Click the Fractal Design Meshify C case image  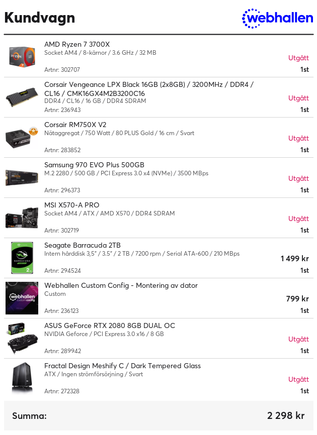pyautogui.click(x=22, y=378)
